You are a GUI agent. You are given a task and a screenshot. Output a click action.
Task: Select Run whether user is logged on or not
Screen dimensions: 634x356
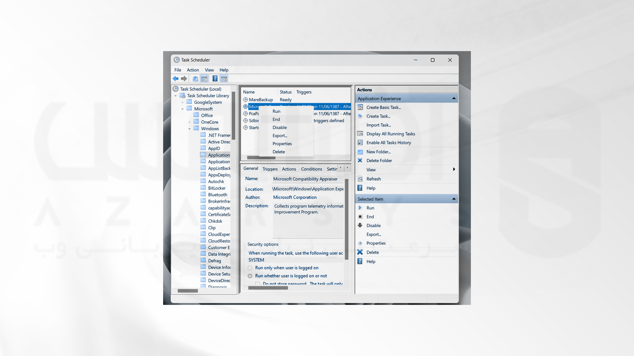(x=250, y=276)
